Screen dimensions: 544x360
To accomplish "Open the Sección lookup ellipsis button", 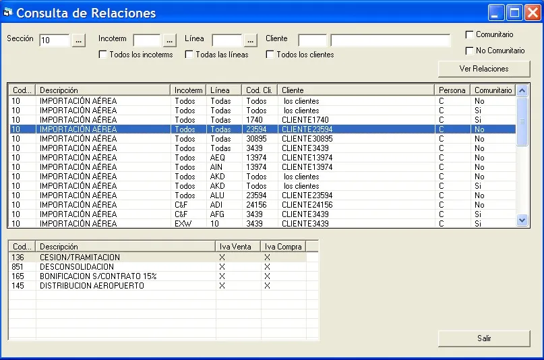I will pos(79,40).
